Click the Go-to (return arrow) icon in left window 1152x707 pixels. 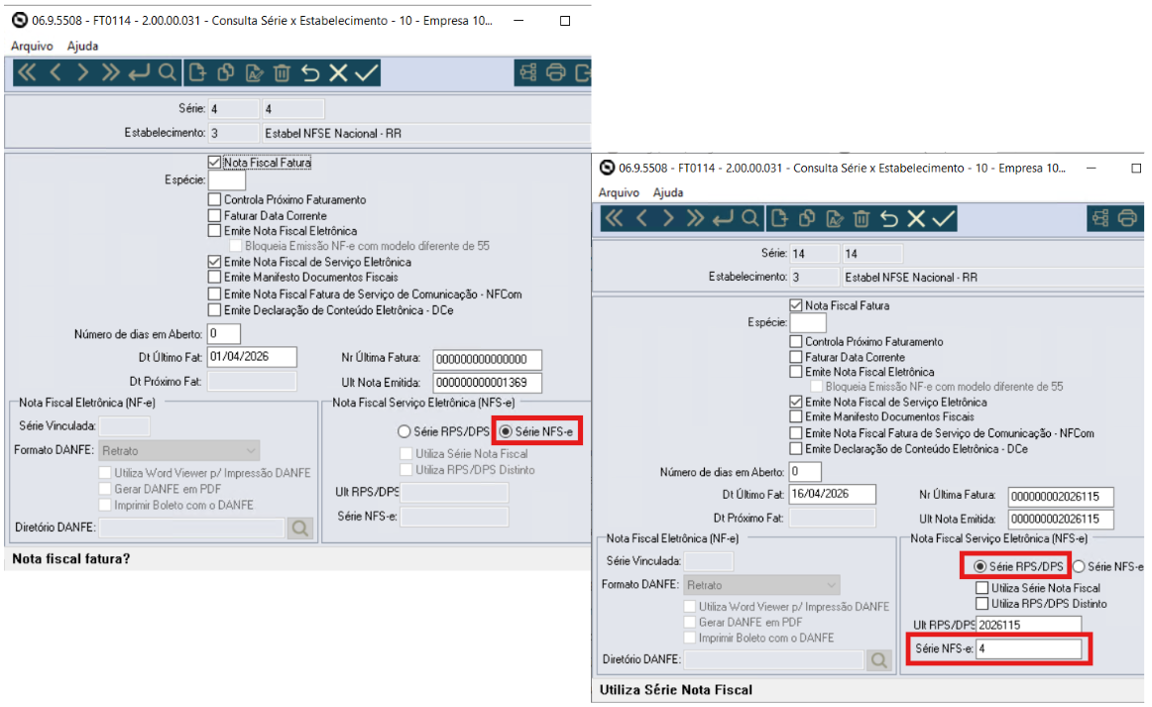point(139,72)
